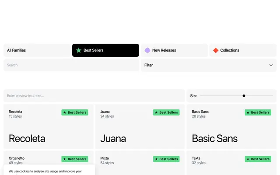Image resolution: width=280 pixels, height=175 pixels.
Task: Open the New Releases tab
Action: point(174,50)
